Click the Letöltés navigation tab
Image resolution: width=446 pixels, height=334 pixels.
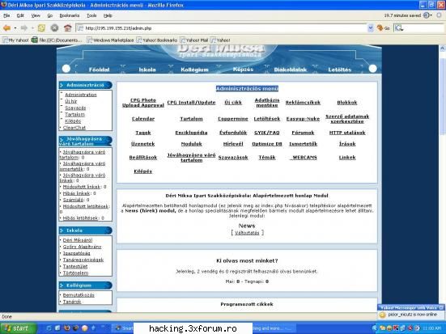(x=340, y=70)
